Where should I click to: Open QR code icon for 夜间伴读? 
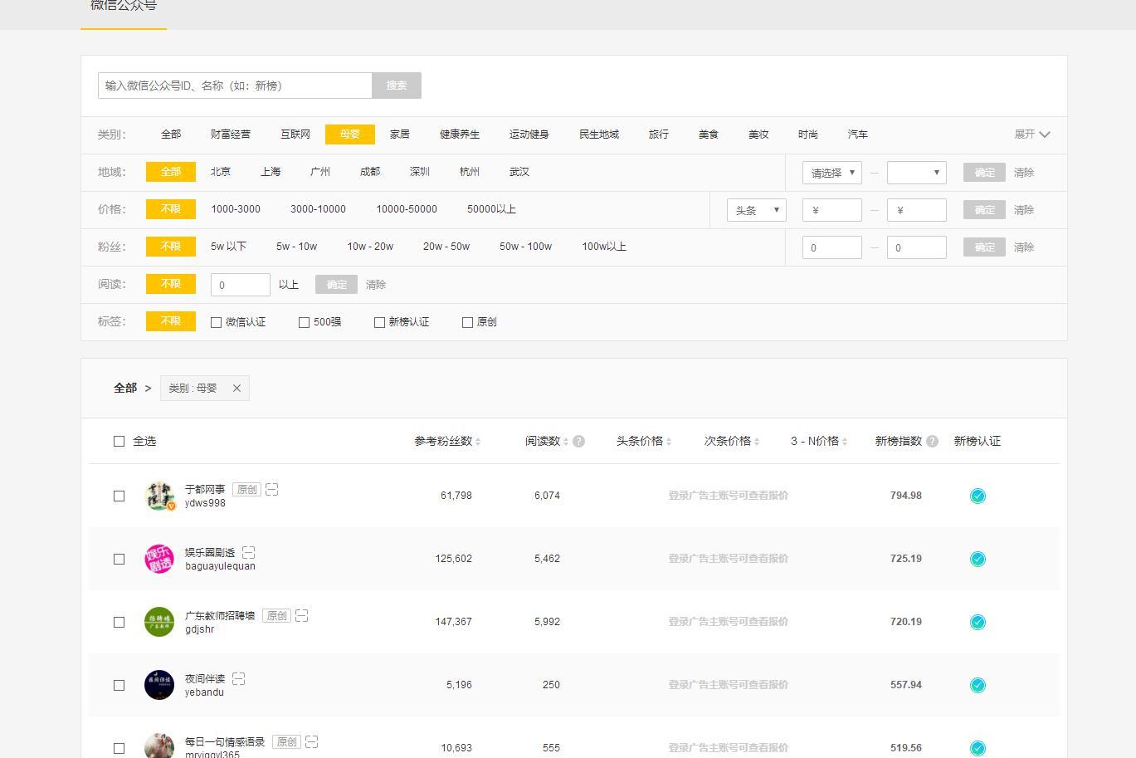(x=239, y=679)
